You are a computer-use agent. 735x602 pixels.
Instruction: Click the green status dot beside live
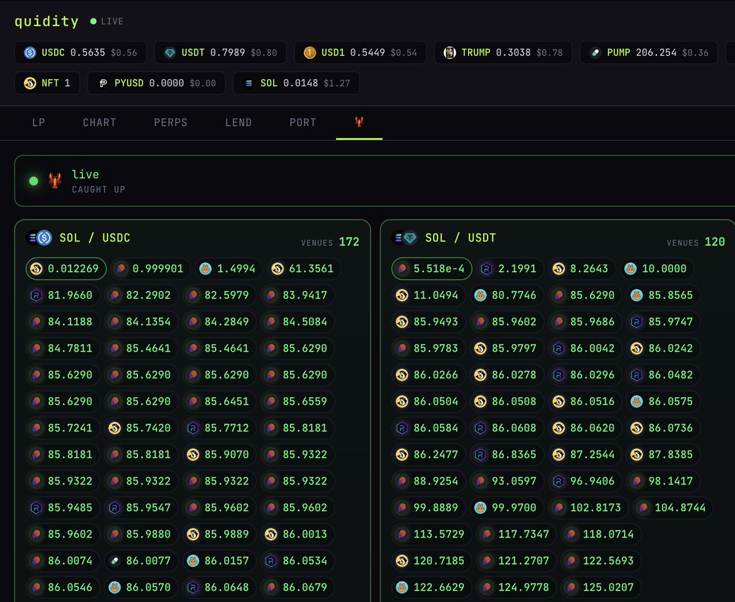coord(34,181)
